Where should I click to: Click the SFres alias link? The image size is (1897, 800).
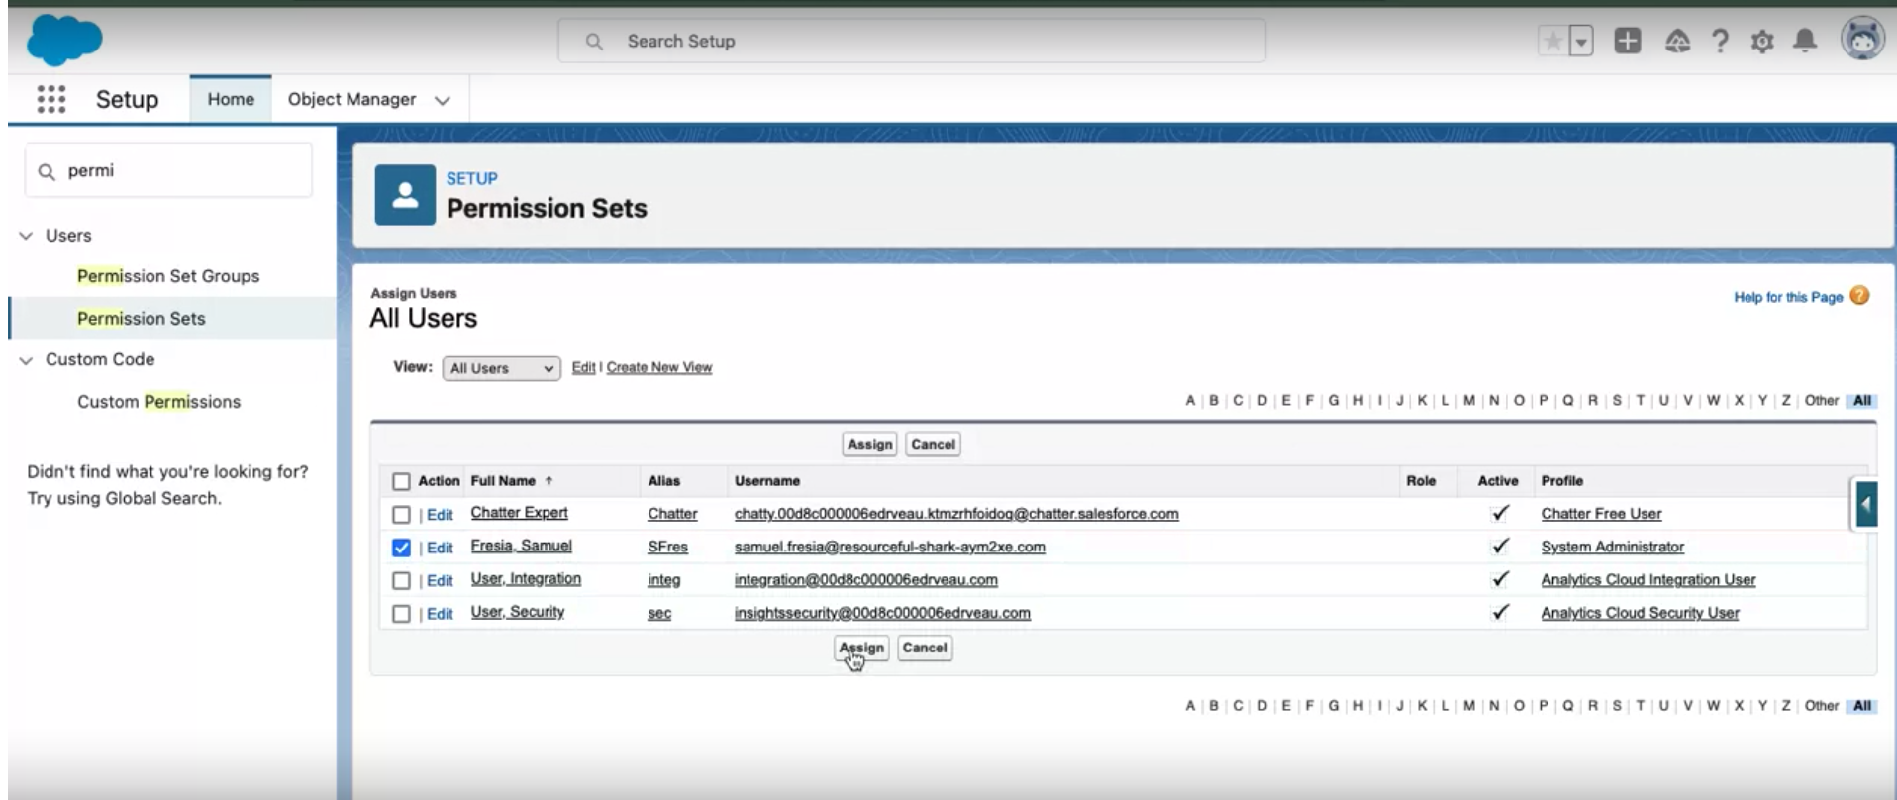[667, 547]
